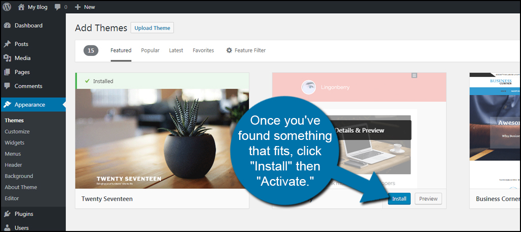Open the Dashboard sidebar icon

click(7, 25)
